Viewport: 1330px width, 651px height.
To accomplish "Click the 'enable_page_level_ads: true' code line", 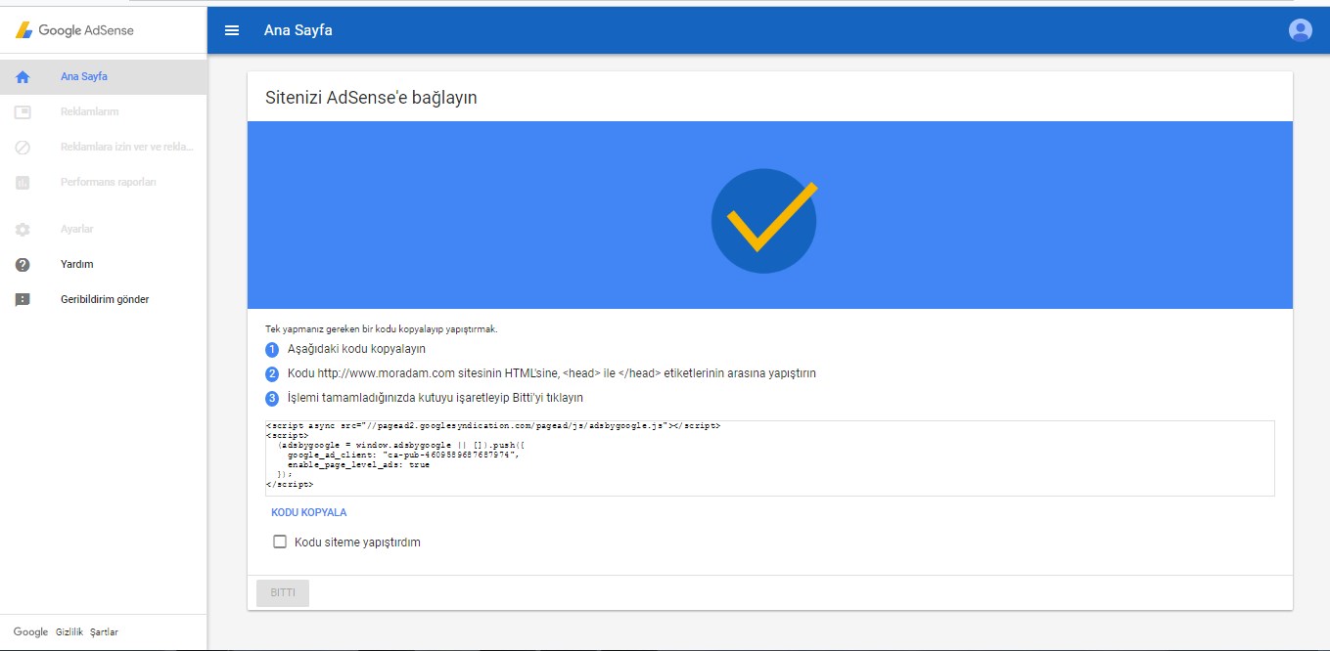I will 358,464.
